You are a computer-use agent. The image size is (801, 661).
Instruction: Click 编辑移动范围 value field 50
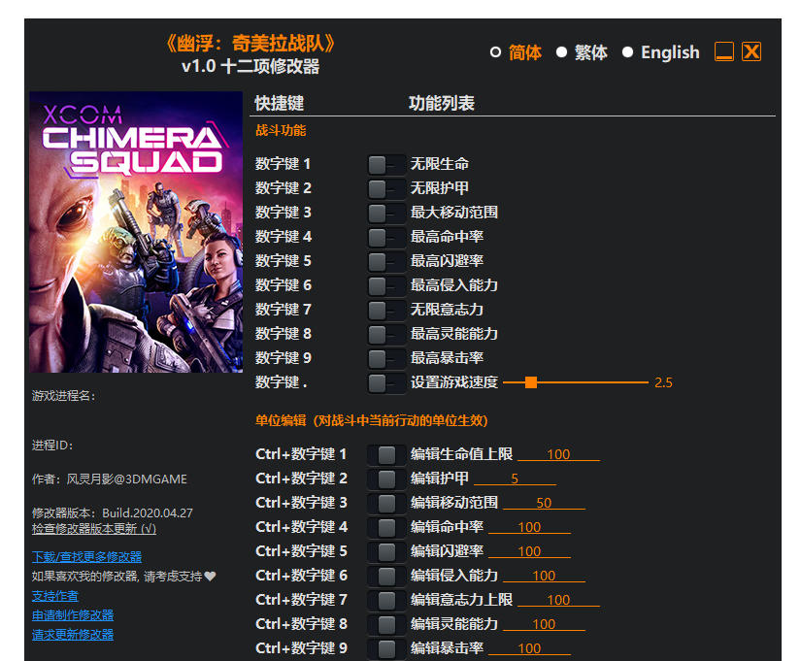coord(544,503)
